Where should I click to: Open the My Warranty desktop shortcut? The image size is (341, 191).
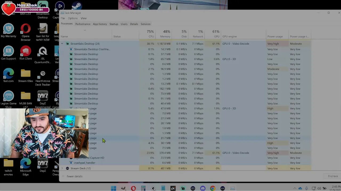[9, 31]
